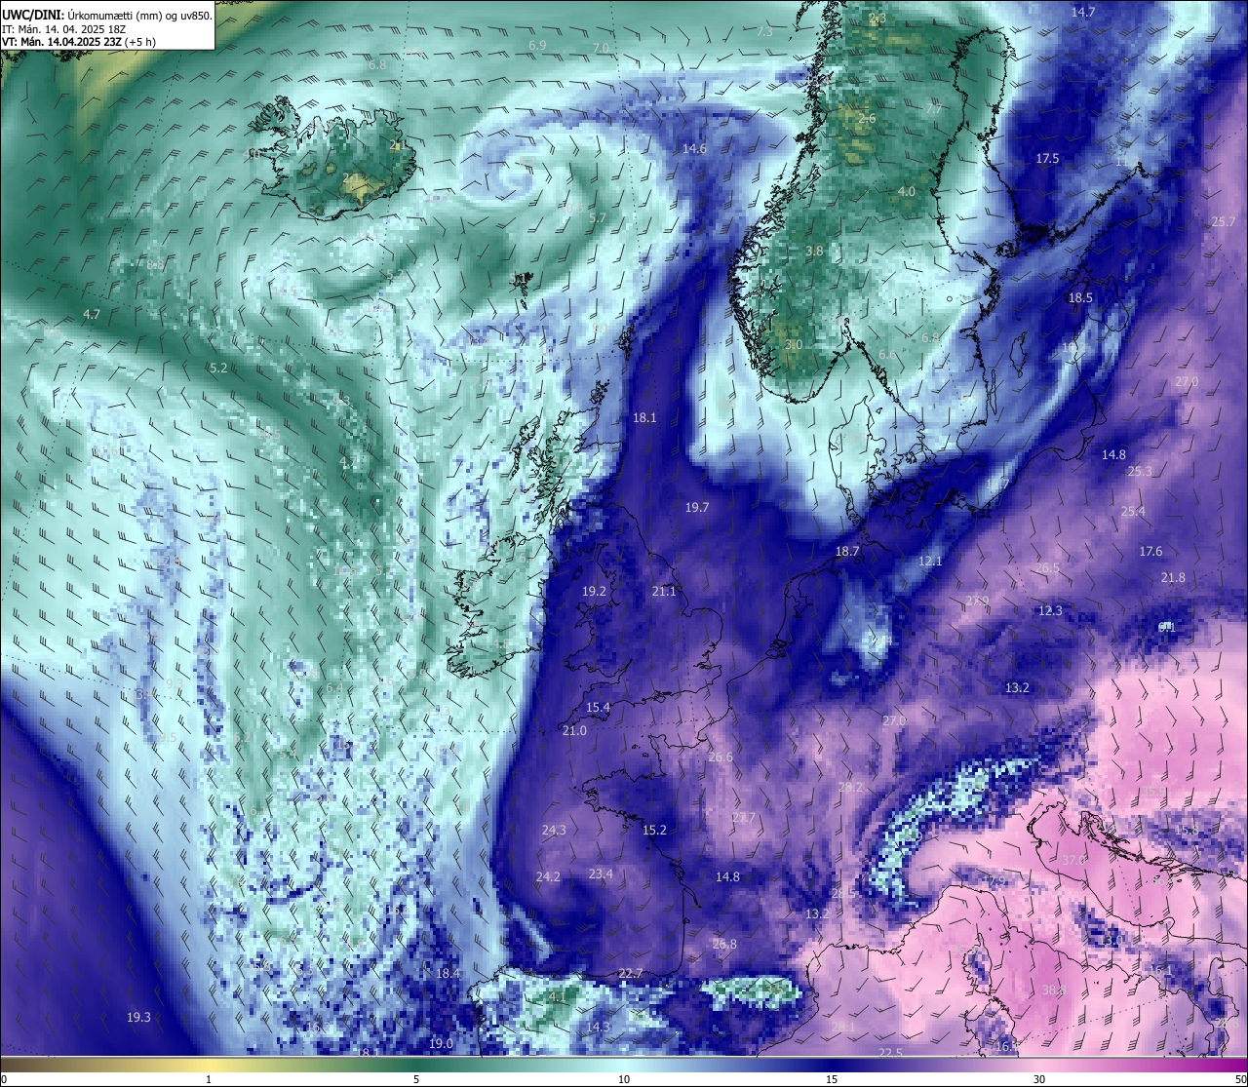
Task: Click the colour scale at label 5
Action: [416, 1079]
